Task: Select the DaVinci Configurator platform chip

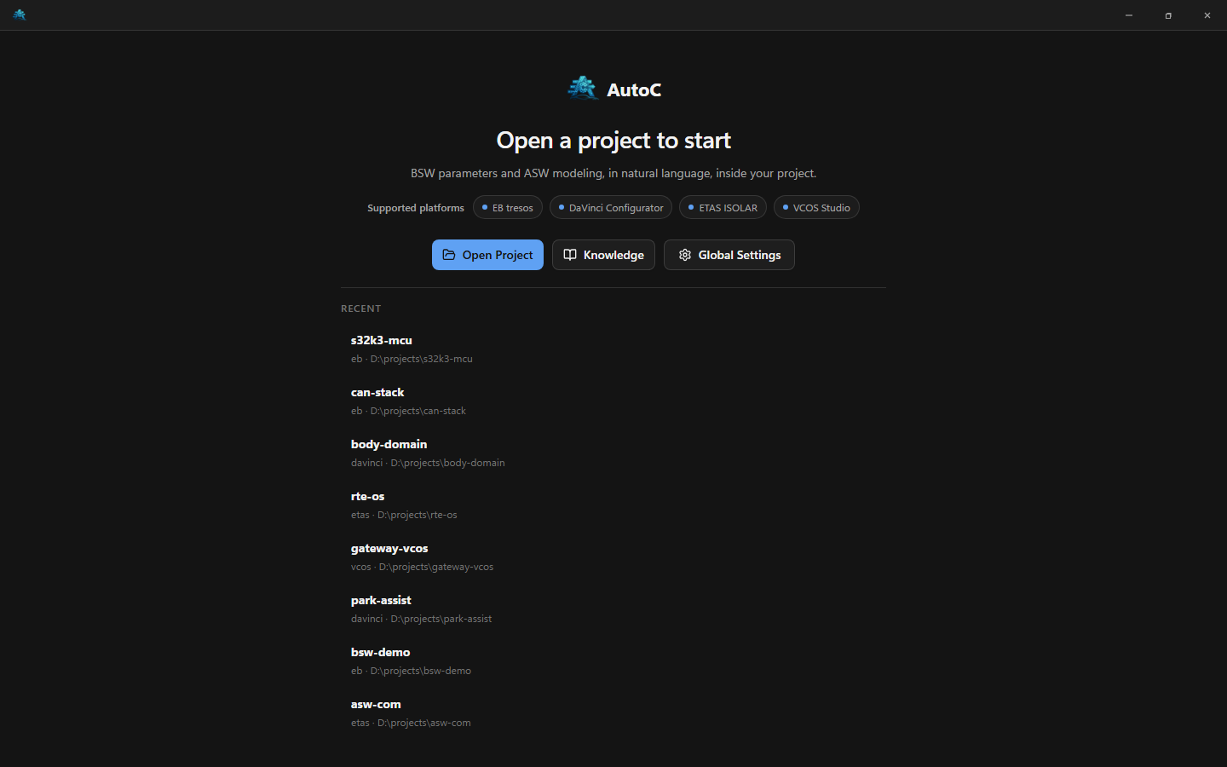Action: [611, 207]
